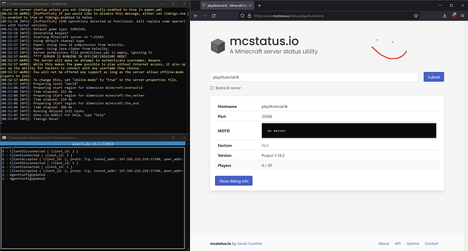Screen dimensions: 468x251
Task: Click the players value 0 / 20
Action: 267,166
